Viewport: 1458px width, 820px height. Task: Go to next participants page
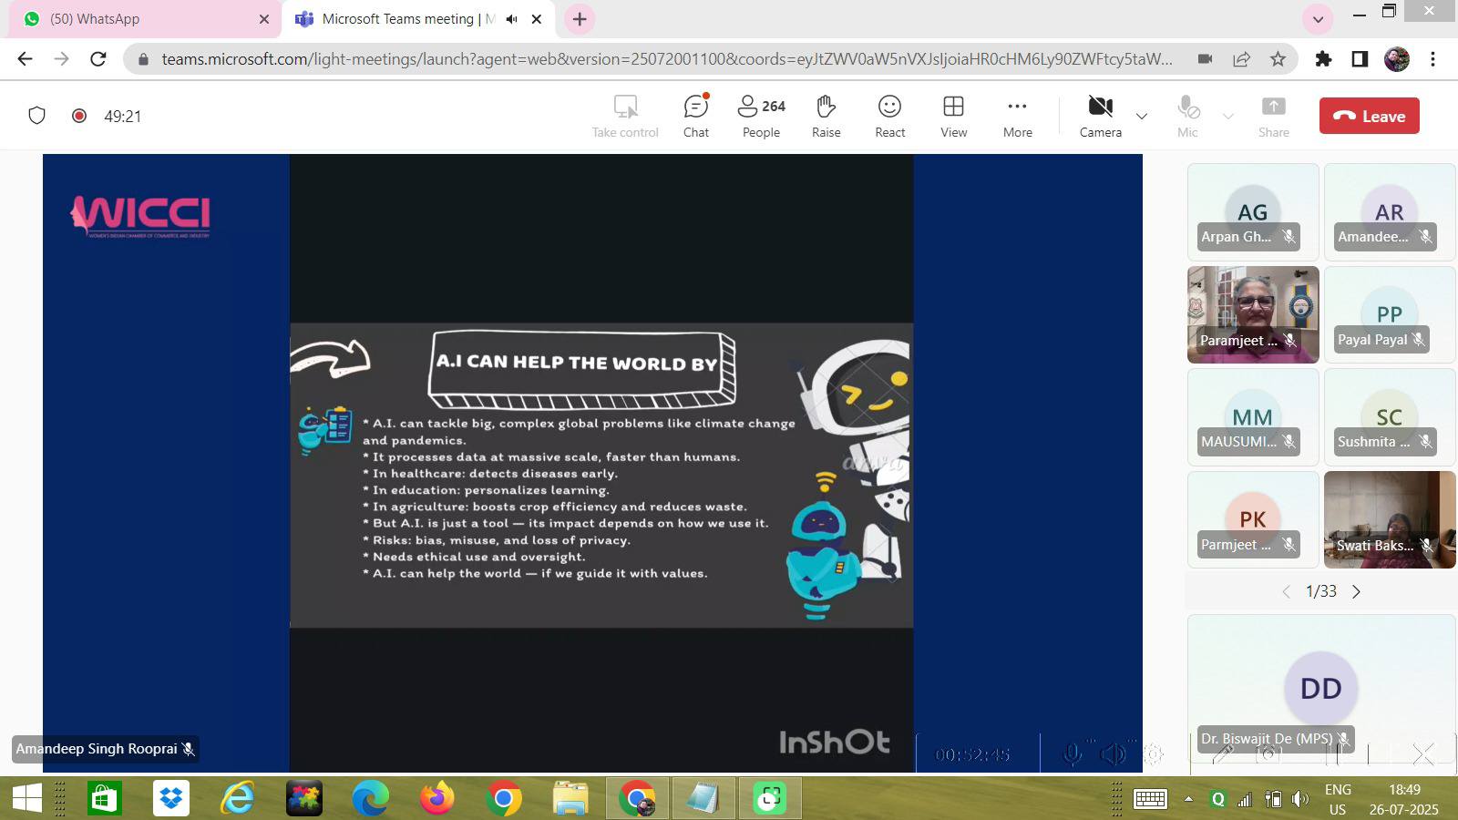tap(1356, 591)
